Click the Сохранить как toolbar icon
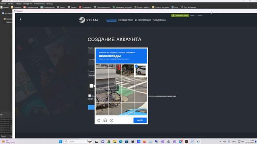Screen dimensions: 257x144 click(31, 7)
